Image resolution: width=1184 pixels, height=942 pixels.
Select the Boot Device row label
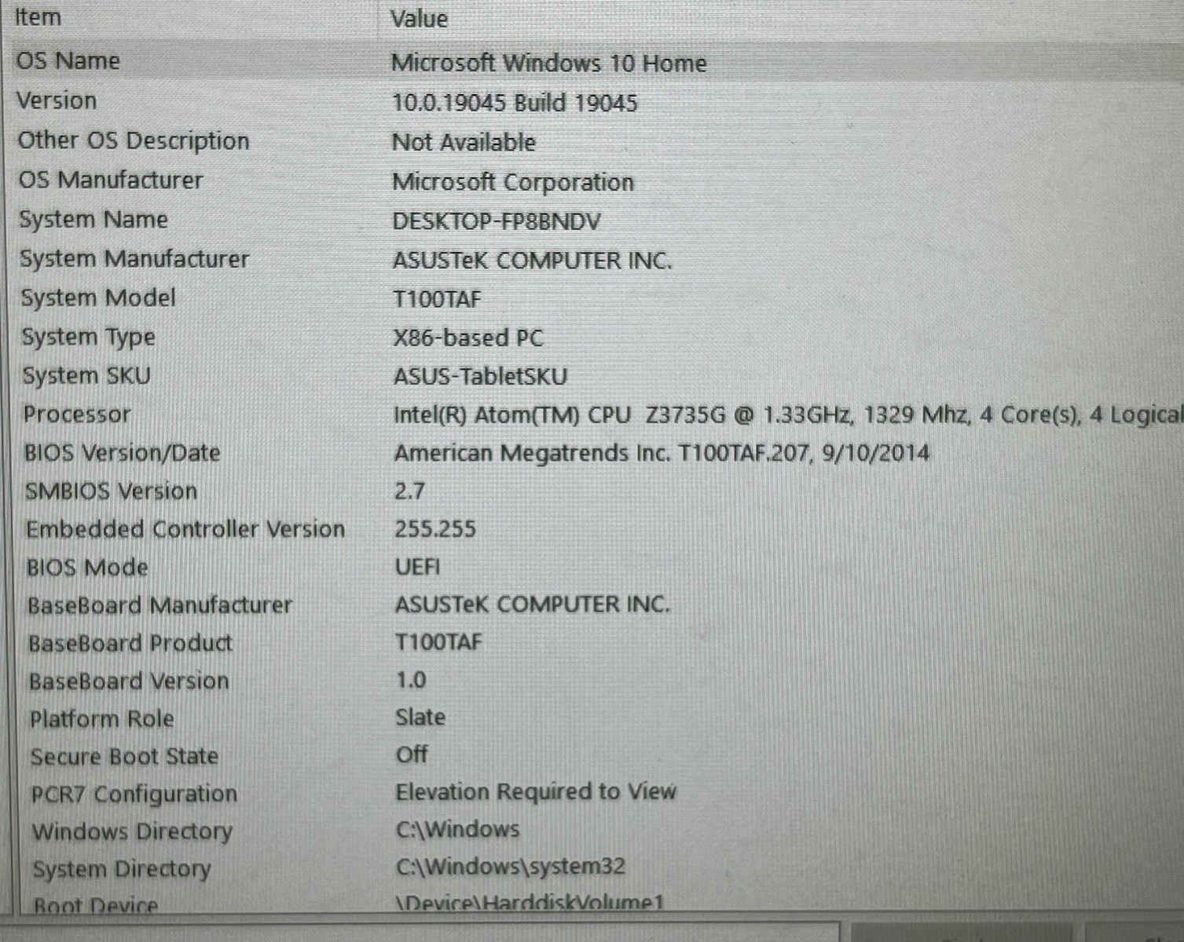tap(95, 905)
